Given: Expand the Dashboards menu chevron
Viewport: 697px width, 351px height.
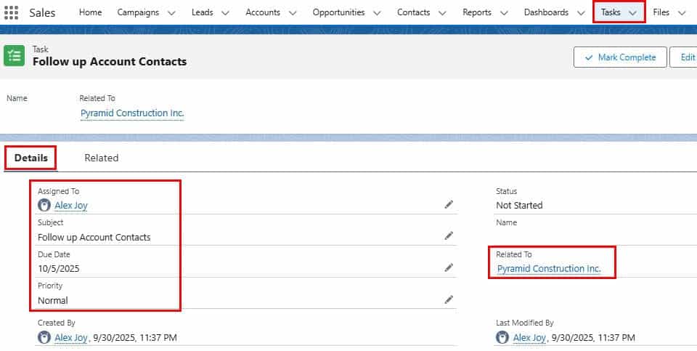Looking at the screenshot, I should 581,13.
